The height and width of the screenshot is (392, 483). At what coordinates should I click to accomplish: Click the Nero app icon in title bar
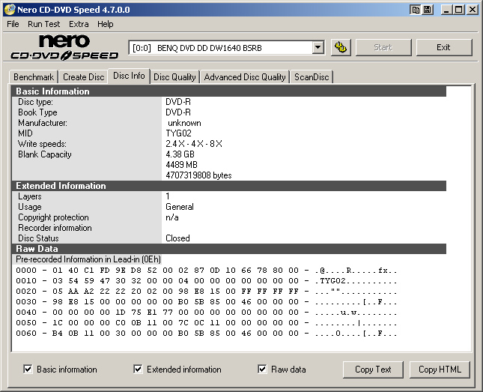tap(9, 10)
